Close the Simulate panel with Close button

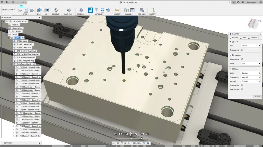click(257, 97)
